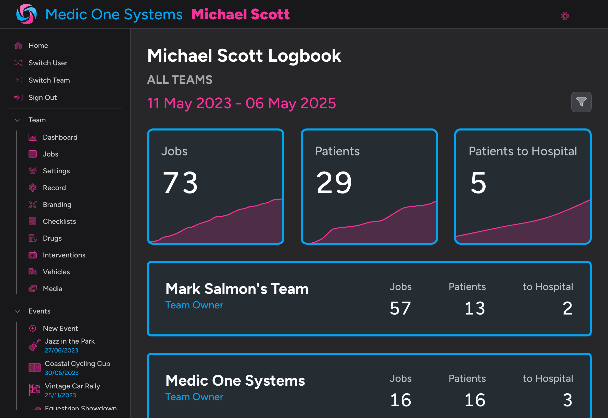Open Branding using its scissors icon

[32, 205]
